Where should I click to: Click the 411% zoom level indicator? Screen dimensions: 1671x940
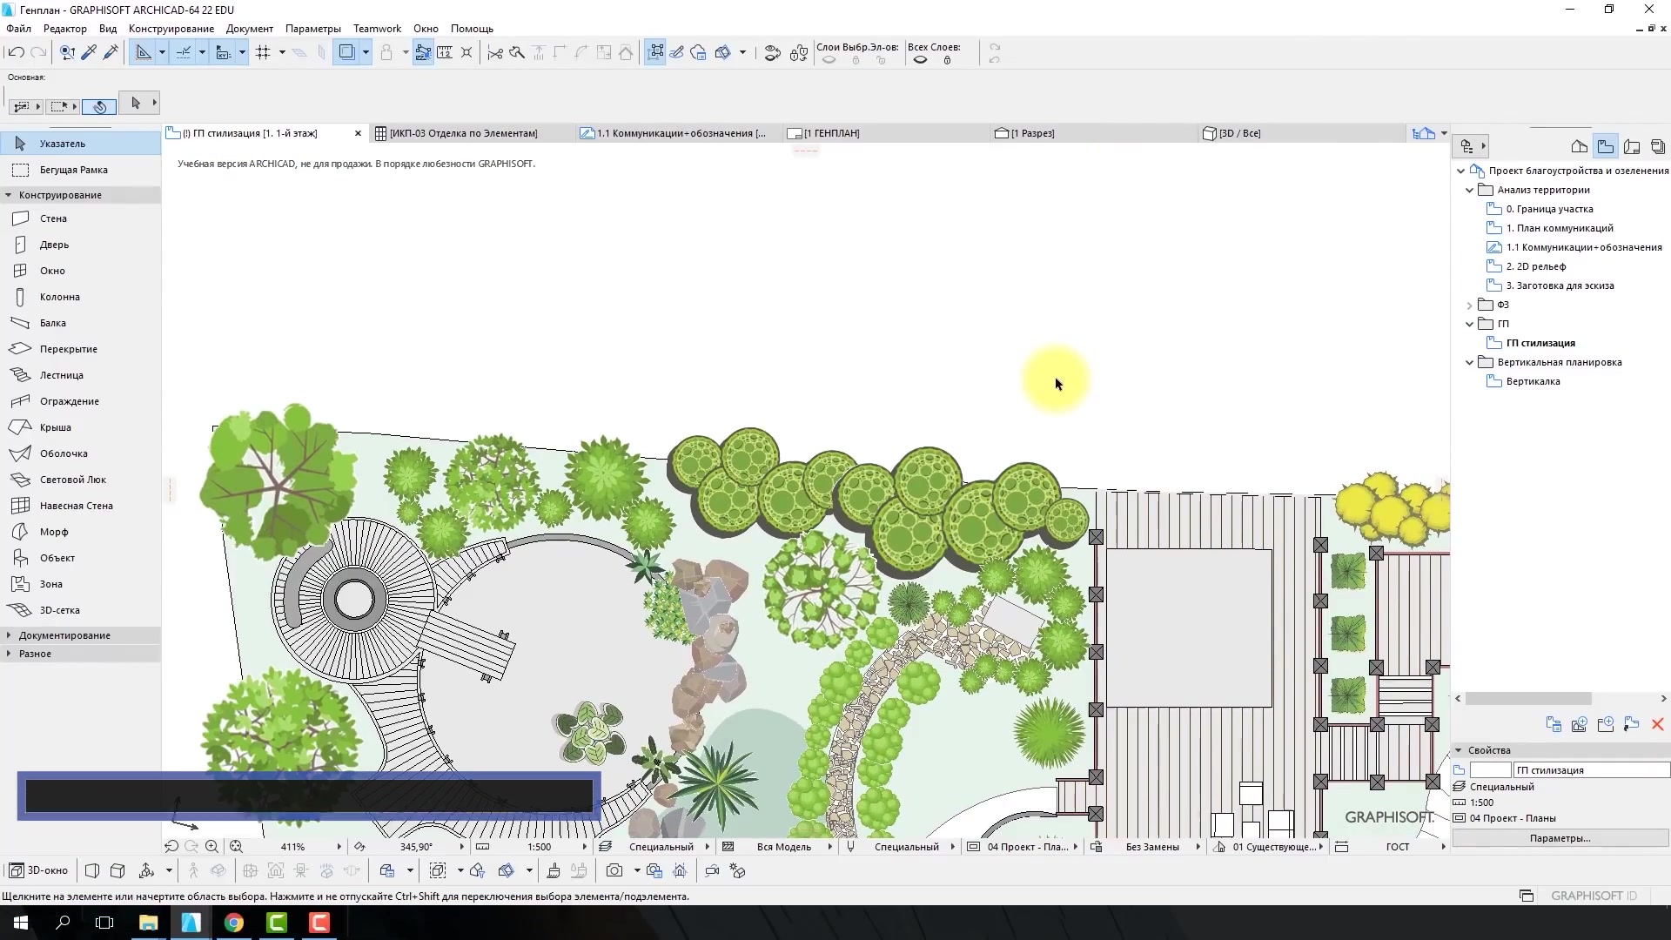tap(292, 846)
